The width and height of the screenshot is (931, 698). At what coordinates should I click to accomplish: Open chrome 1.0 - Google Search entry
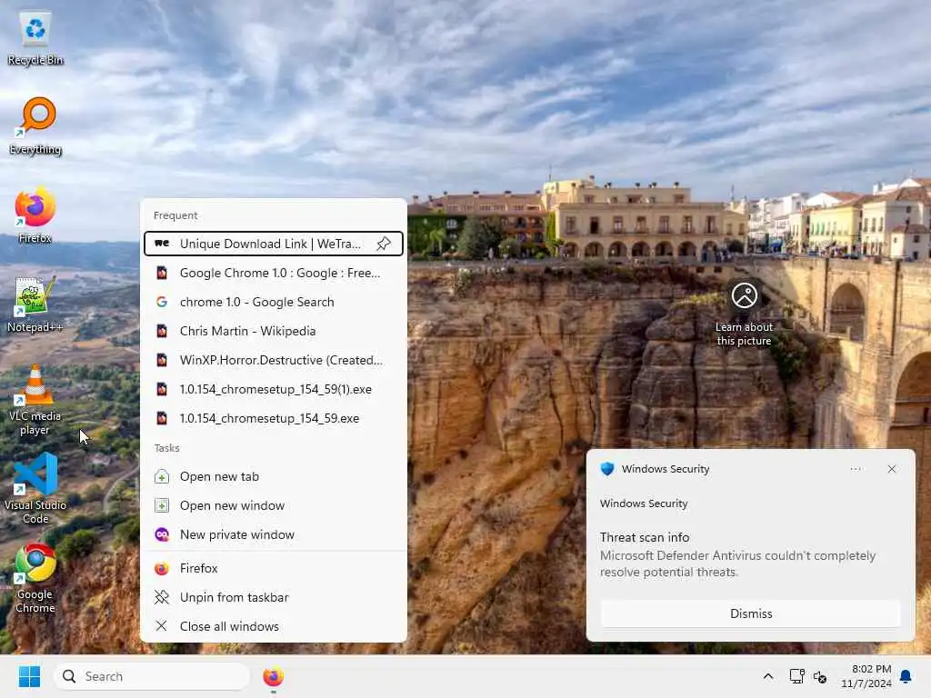click(x=273, y=302)
